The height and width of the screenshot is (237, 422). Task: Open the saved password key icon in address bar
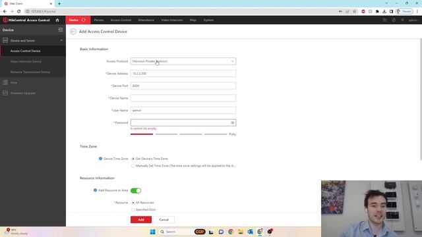[x=340, y=11]
